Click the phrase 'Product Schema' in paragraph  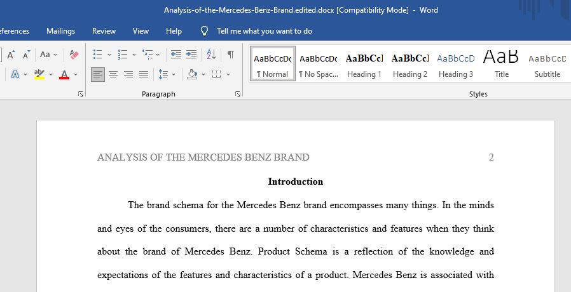coord(292,251)
